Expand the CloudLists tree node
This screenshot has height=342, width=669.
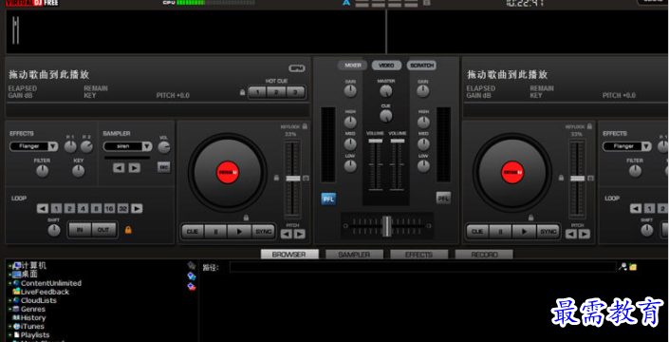point(9,300)
